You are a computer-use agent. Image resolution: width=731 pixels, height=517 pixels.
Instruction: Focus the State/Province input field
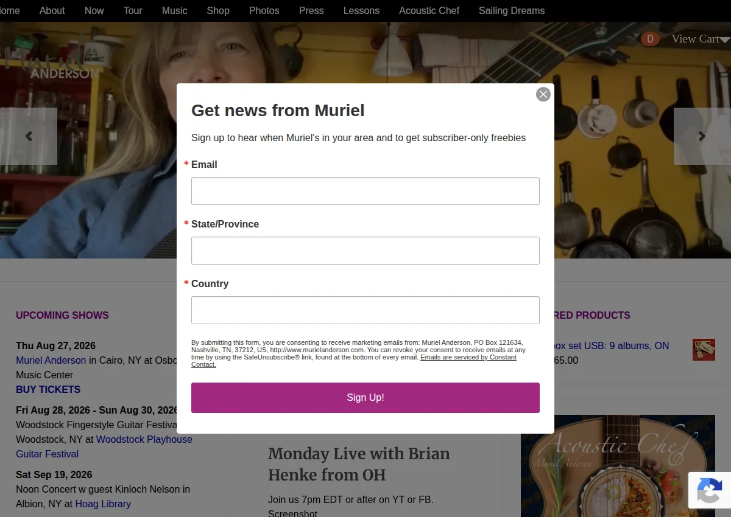pyautogui.click(x=365, y=251)
